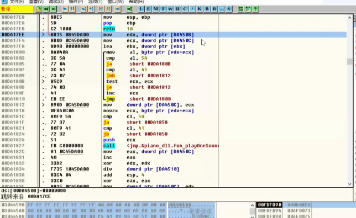Select the lea ebx, dword ptr [ebx] row
The width and height of the screenshot is (356, 218).
point(174,46)
